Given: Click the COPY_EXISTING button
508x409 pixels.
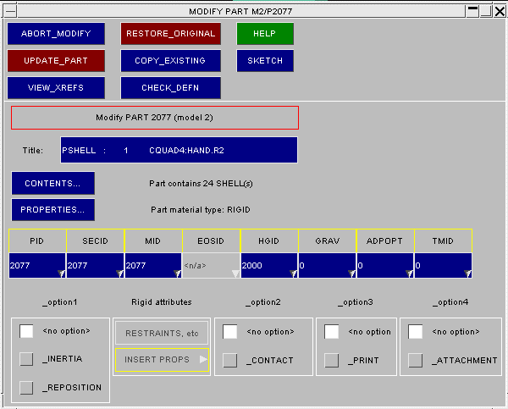Looking at the screenshot, I should 171,61.
